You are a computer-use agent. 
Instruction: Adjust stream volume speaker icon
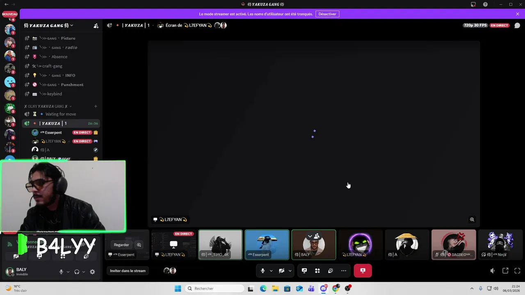click(493, 271)
